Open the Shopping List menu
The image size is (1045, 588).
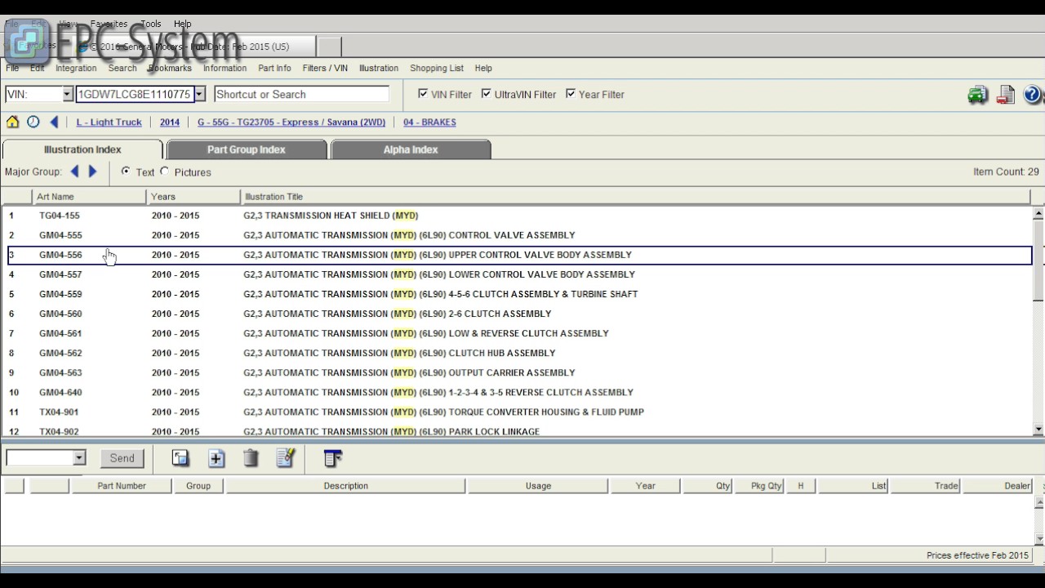pos(437,69)
